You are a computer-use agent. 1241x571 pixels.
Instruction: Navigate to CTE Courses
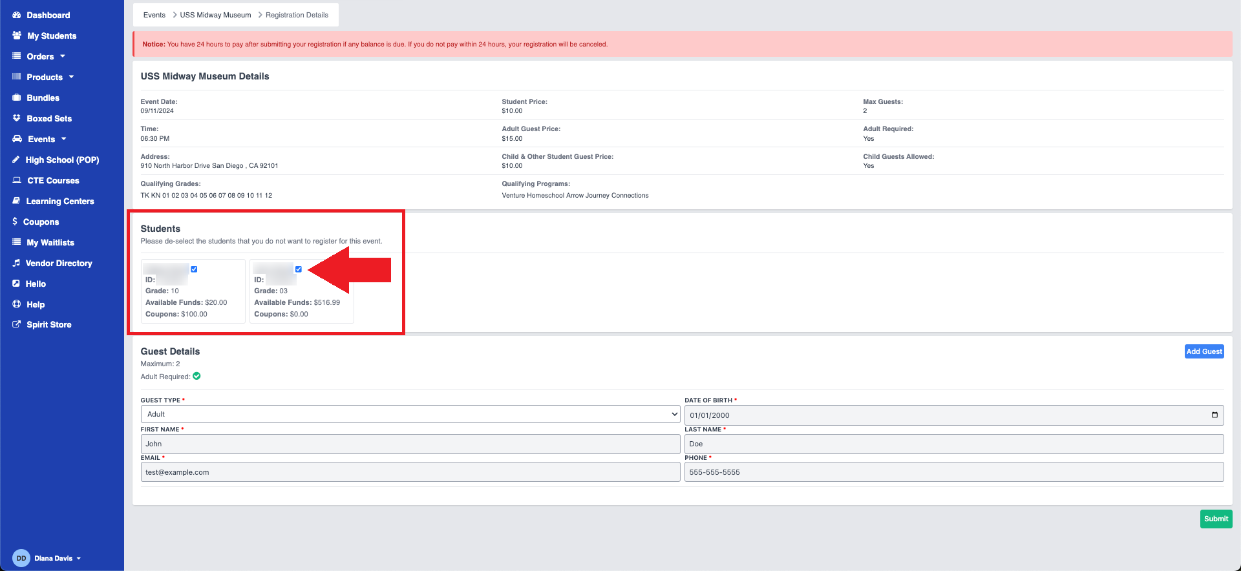click(x=53, y=180)
